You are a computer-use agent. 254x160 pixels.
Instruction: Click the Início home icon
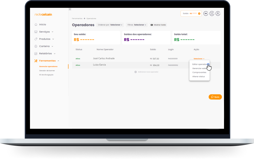36,24
